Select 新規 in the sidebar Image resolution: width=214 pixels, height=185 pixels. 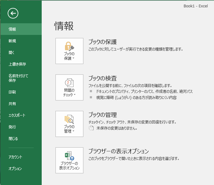pos(21,41)
